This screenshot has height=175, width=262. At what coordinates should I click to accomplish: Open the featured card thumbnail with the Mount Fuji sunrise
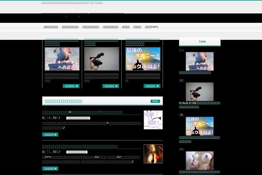point(143,59)
